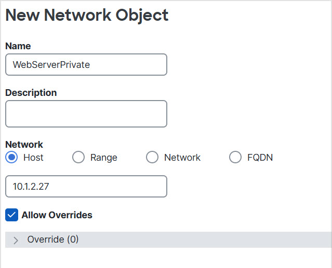Uncheck the Allow Overrides checkbox
This screenshot has height=268, width=332.
pyautogui.click(x=11, y=215)
